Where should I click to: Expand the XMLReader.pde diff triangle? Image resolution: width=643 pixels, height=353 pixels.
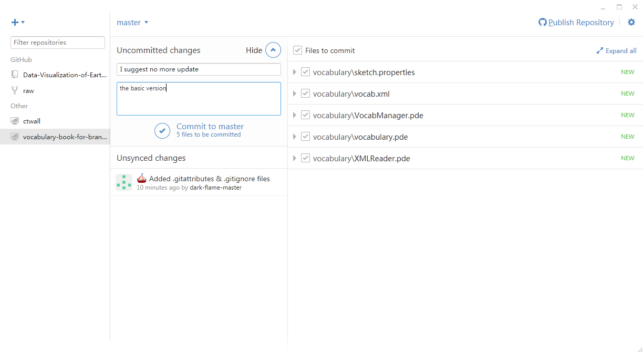click(x=295, y=158)
